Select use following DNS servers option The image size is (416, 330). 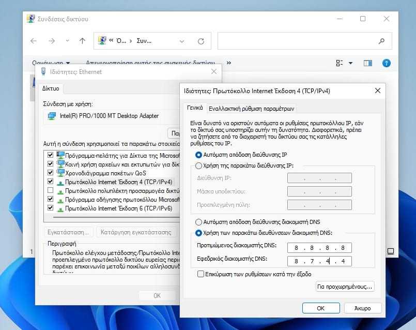click(198, 233)
